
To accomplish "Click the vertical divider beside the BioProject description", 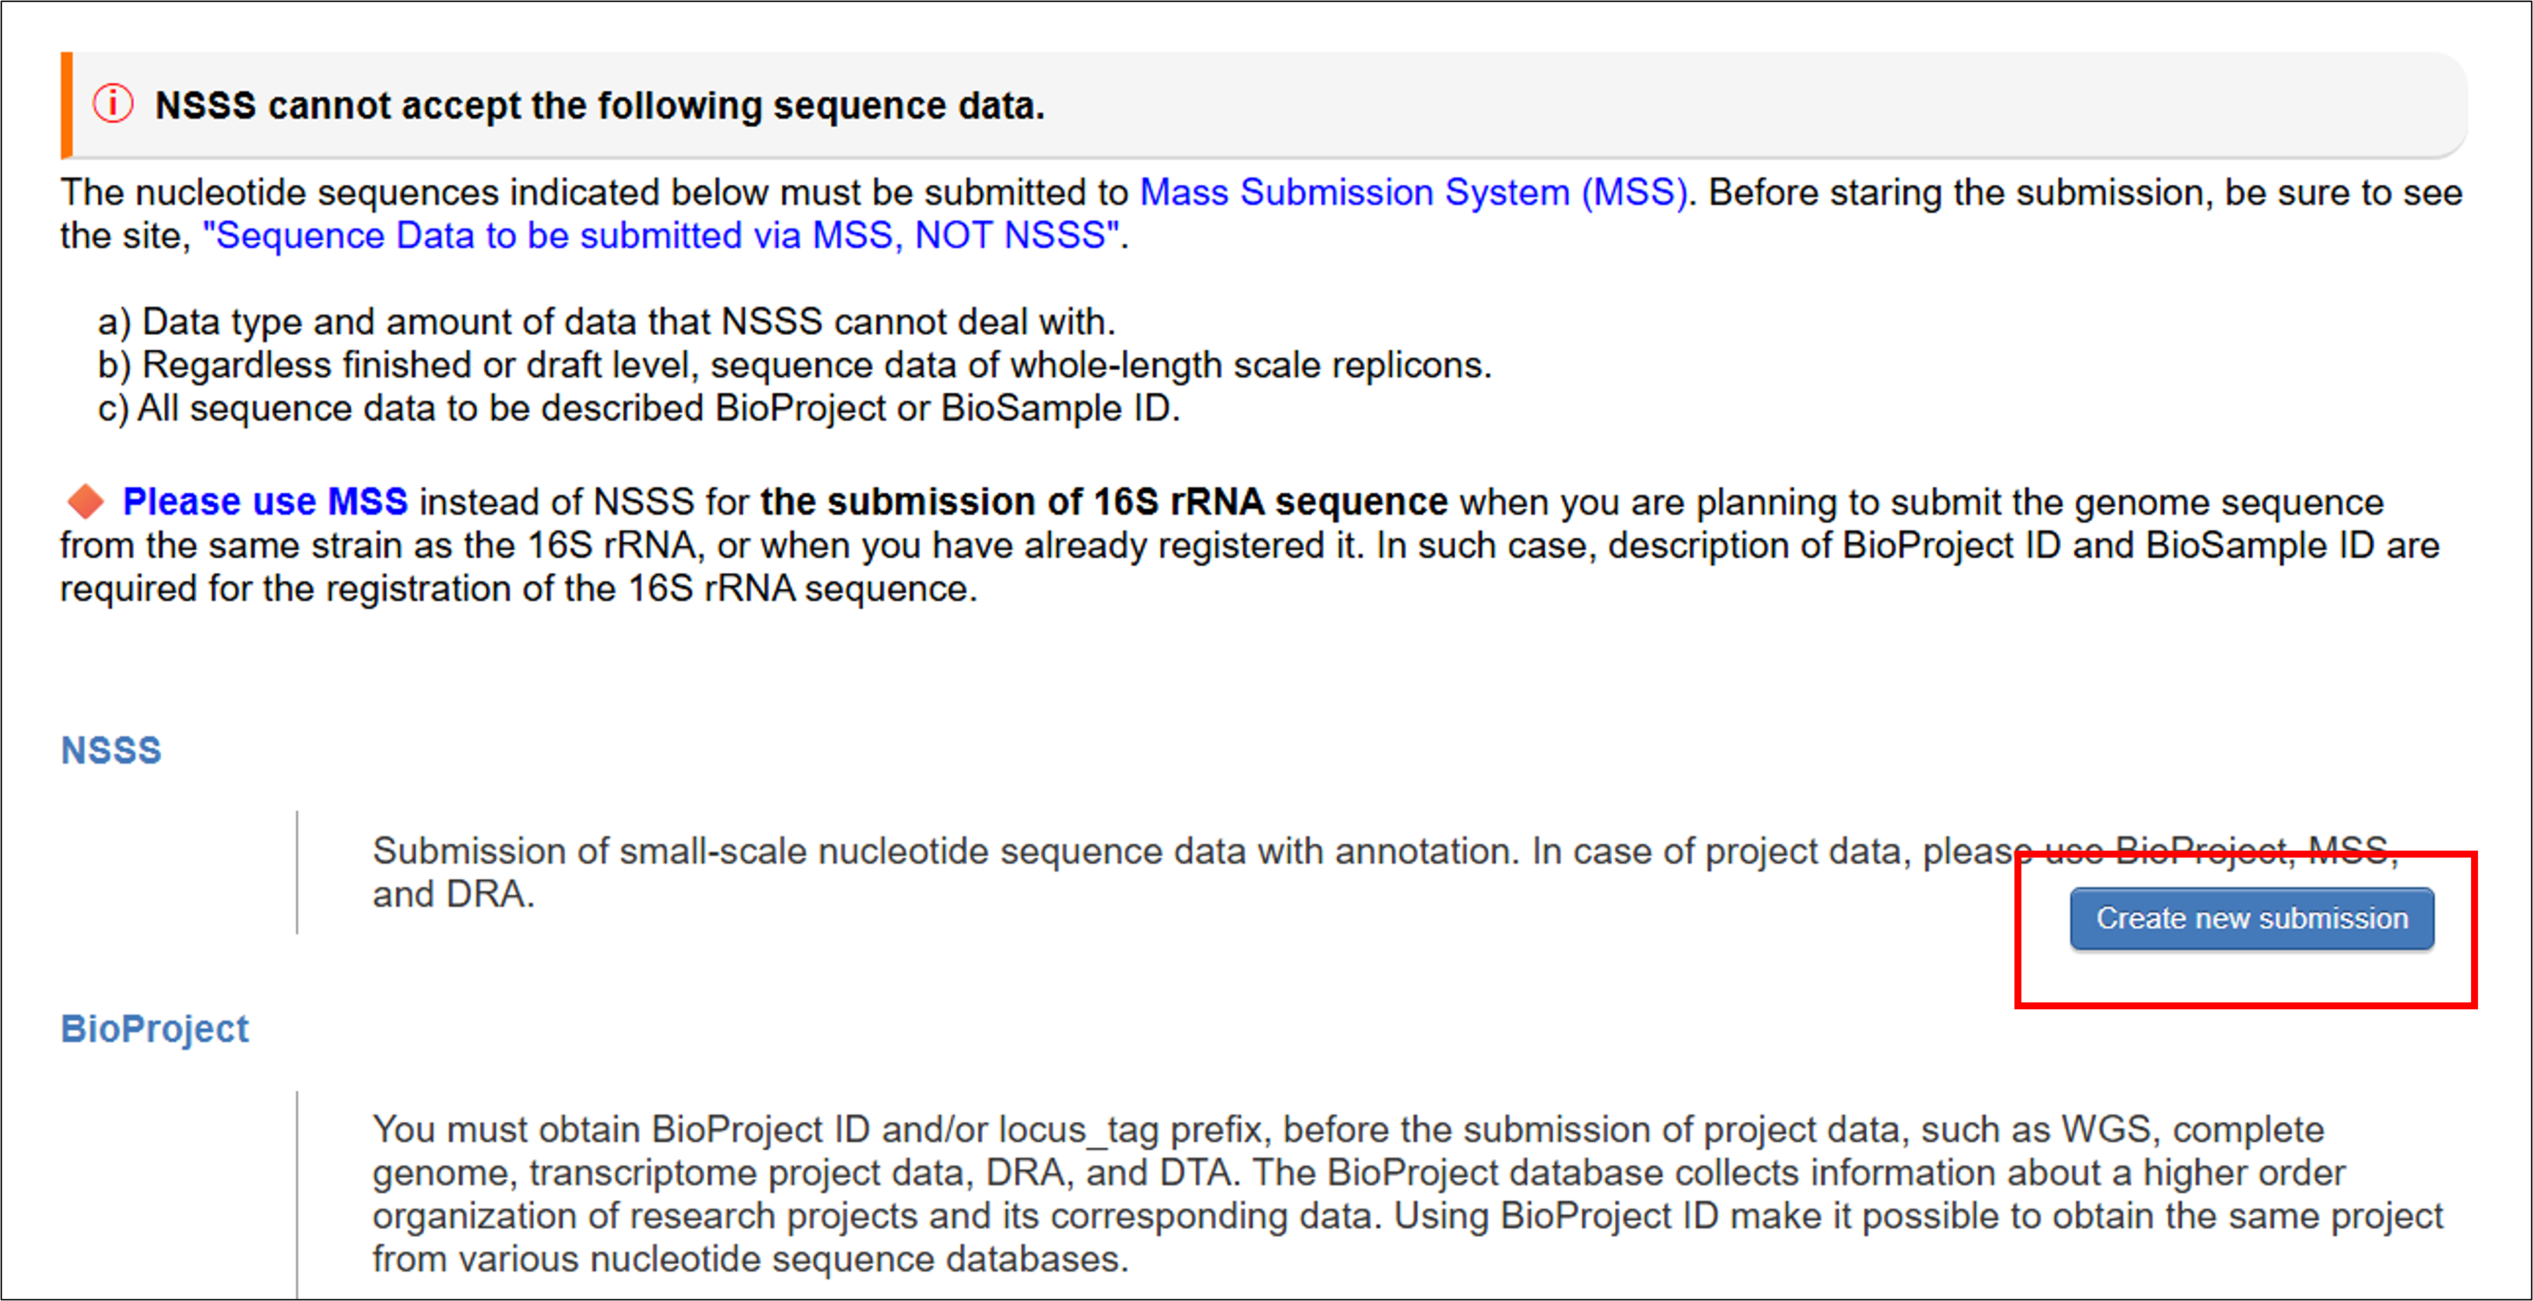I will (x=297, y=1194).
